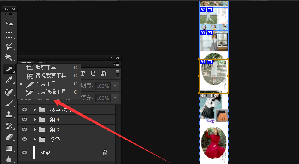Click the 组 4 folder icon
The height and width of the screenshot is (164, 299).
tap(42, 120)
